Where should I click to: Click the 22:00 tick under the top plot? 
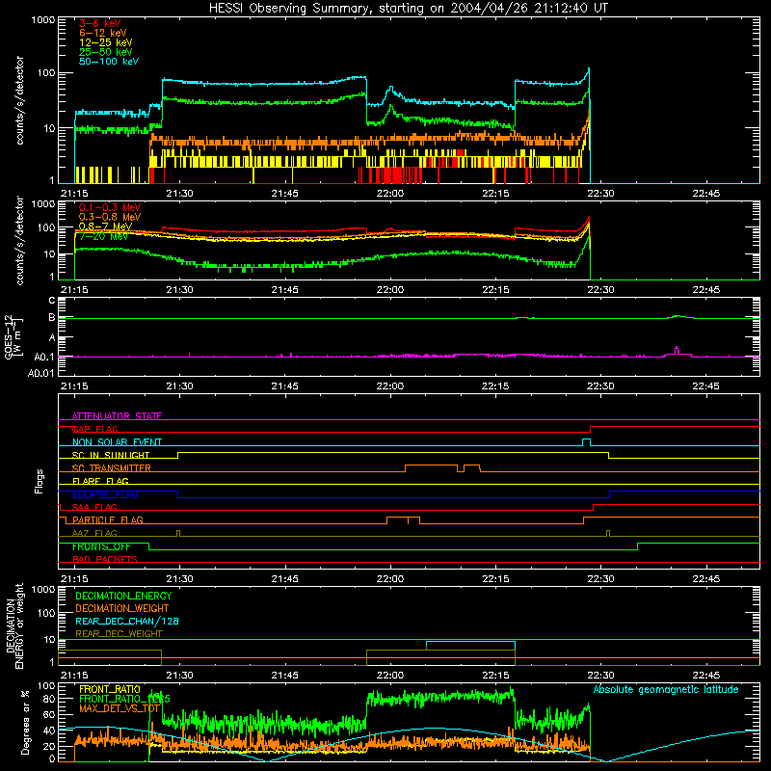tap(390, 194)
